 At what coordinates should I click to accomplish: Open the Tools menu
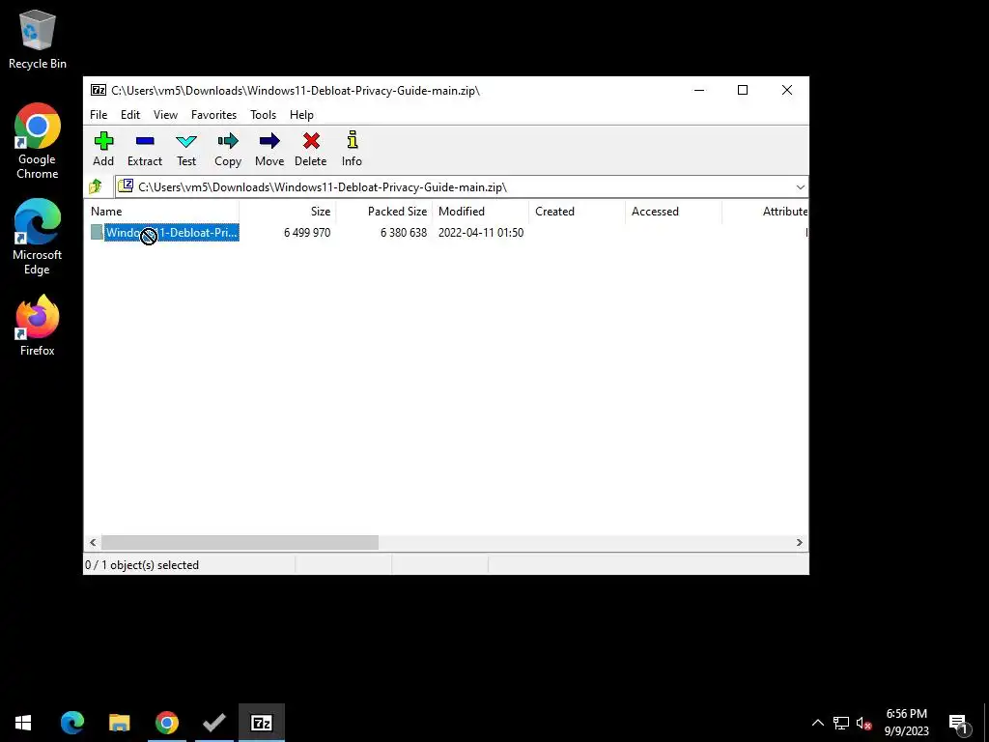click(263, 115)
